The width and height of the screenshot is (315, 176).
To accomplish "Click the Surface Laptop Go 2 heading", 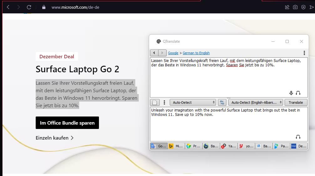I will click(x=77, y=69).
